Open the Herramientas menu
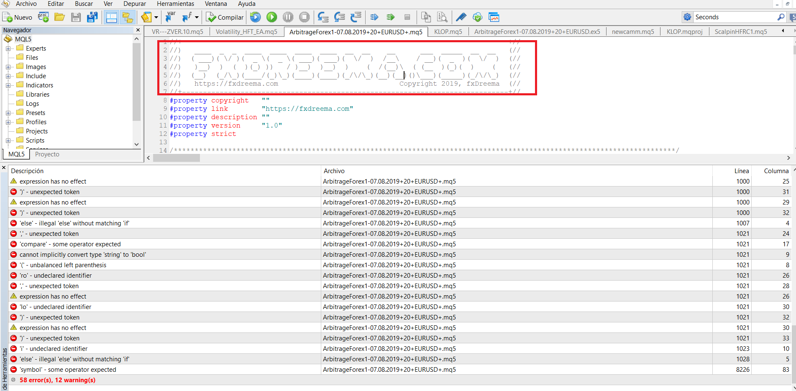The image size is (796, 391). point(176,4)
